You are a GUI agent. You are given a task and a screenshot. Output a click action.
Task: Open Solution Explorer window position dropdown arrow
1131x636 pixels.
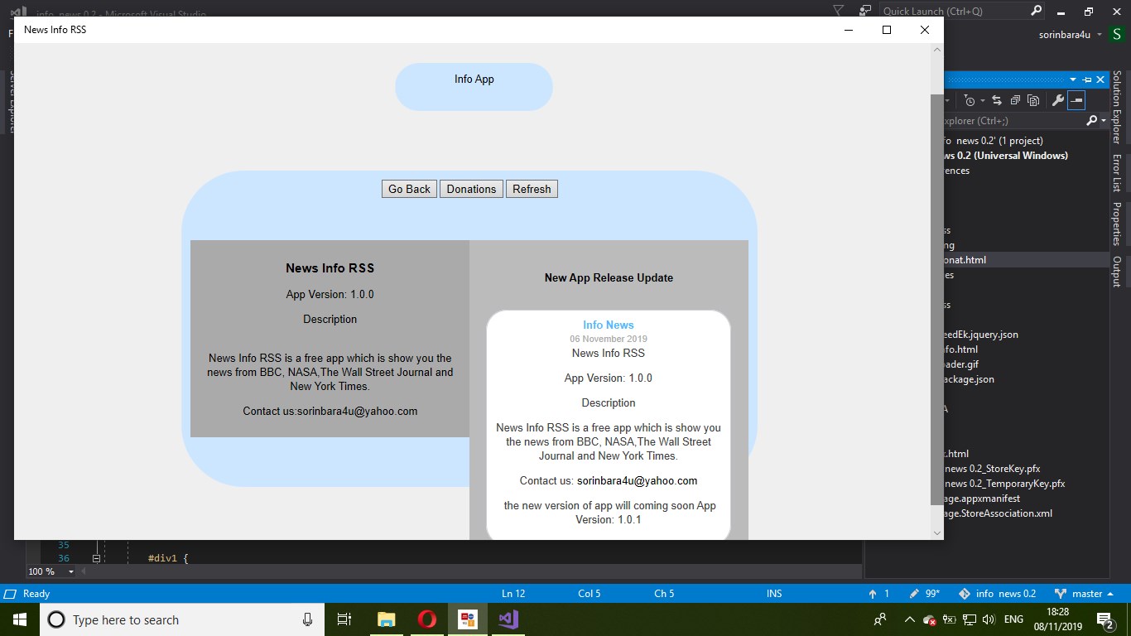click(x=1073, y=79)
